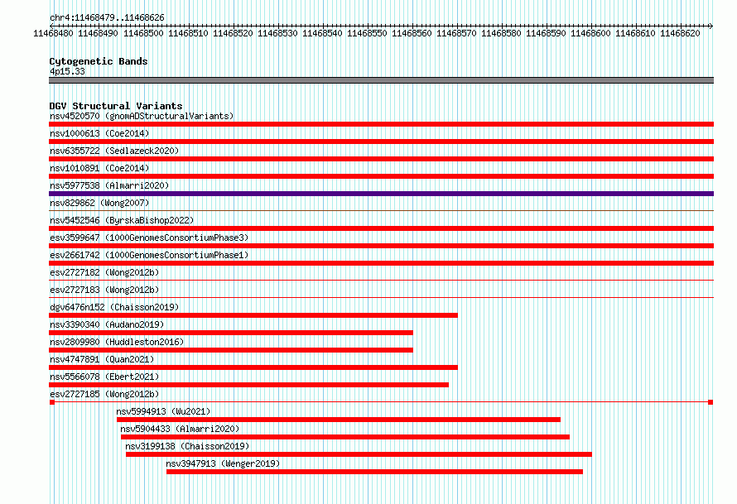Open variant nsv6355722 (Sedlazeck2020) label
The height and width of the screenshot is (504, 737).
(114, 151)
